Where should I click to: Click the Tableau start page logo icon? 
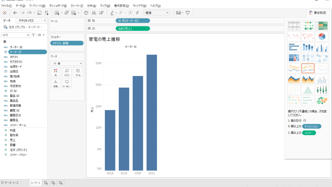click(4, 12)
